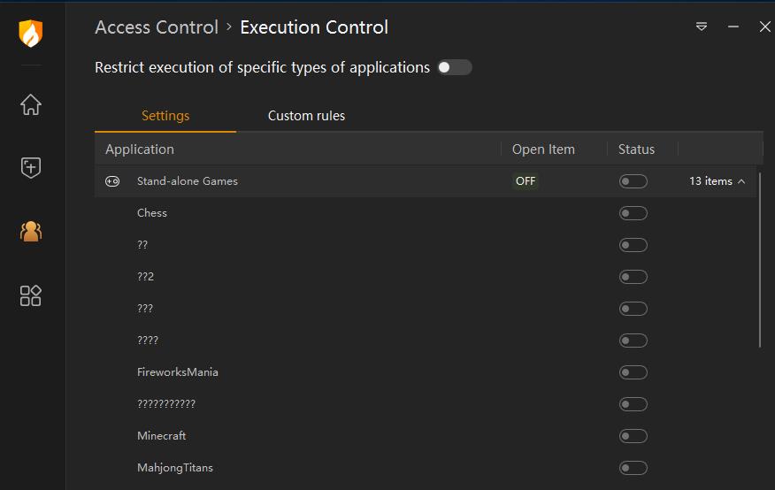Click the vertical scrollbar of the list
The width and height of the screenshot is (775, 490).
[760, 260]
